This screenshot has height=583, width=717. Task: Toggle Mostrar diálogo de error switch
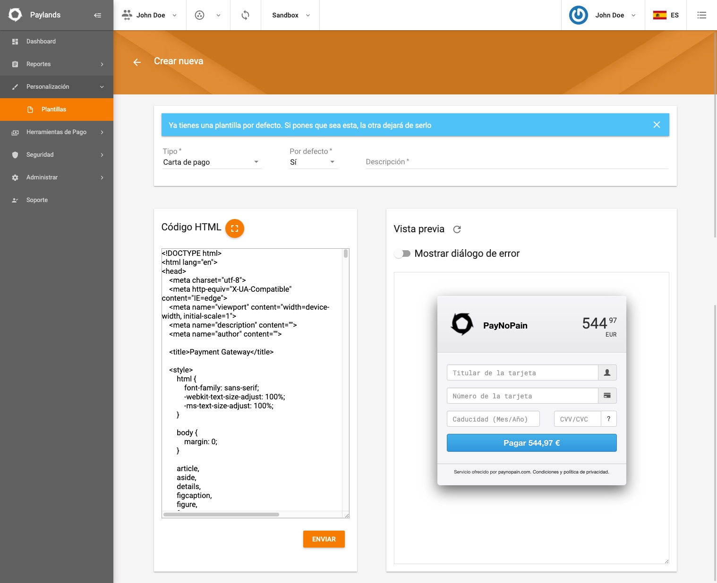click(x=402, y=254)
